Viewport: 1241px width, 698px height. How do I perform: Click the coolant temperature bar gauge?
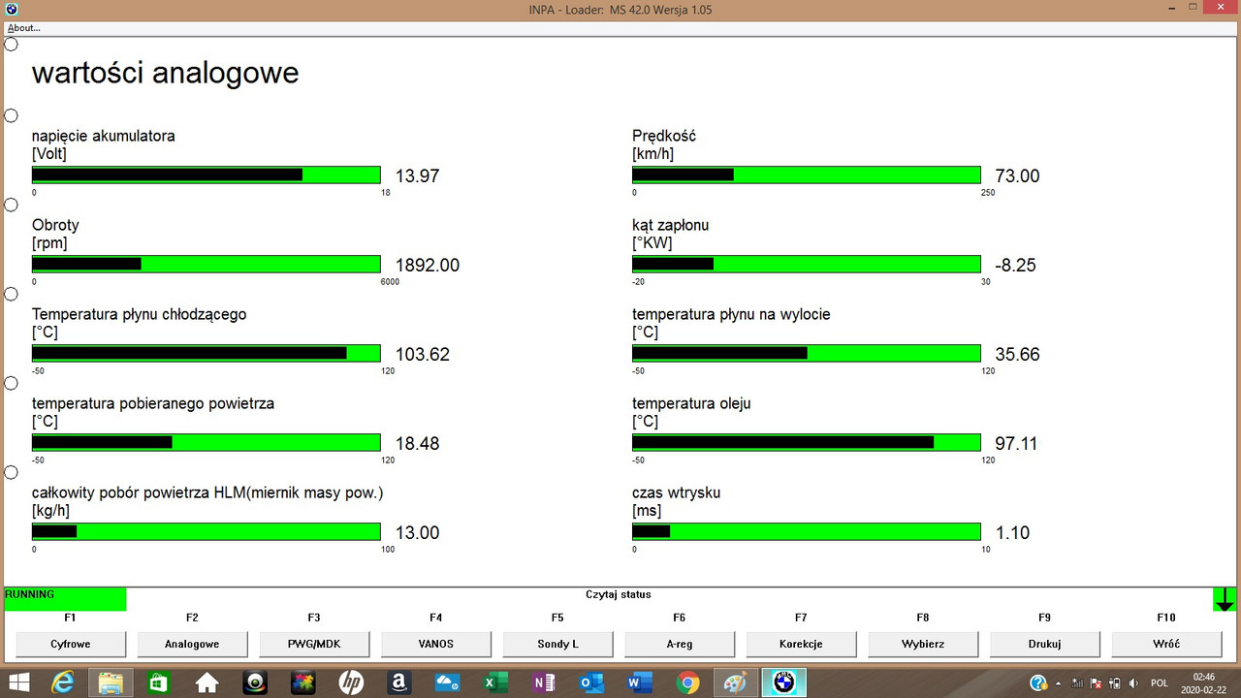click(207, 354)
